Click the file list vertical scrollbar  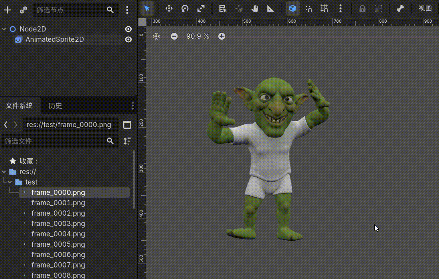[134, 179]
